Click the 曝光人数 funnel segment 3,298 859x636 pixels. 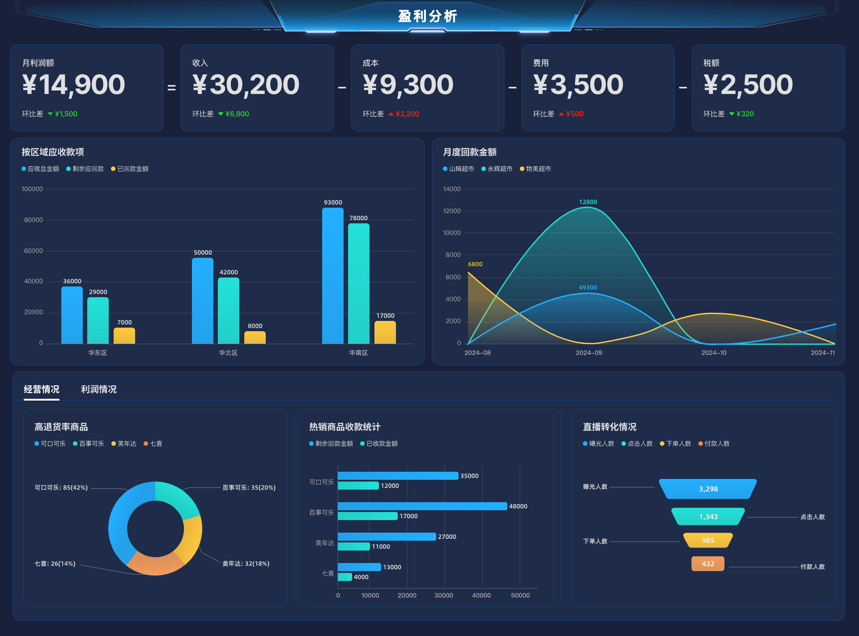tap(708, 489)
